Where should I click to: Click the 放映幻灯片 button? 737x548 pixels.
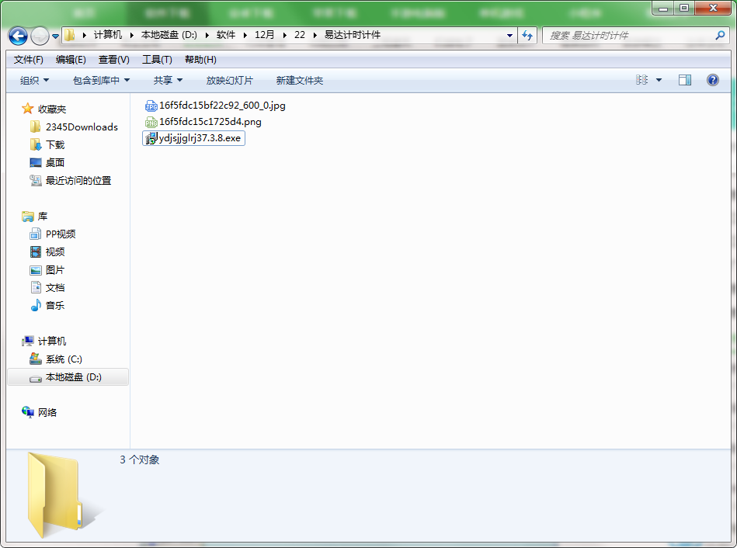[229, 81]
